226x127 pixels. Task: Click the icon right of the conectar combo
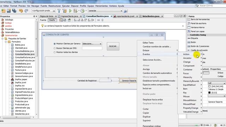click(x=126, y=11)
